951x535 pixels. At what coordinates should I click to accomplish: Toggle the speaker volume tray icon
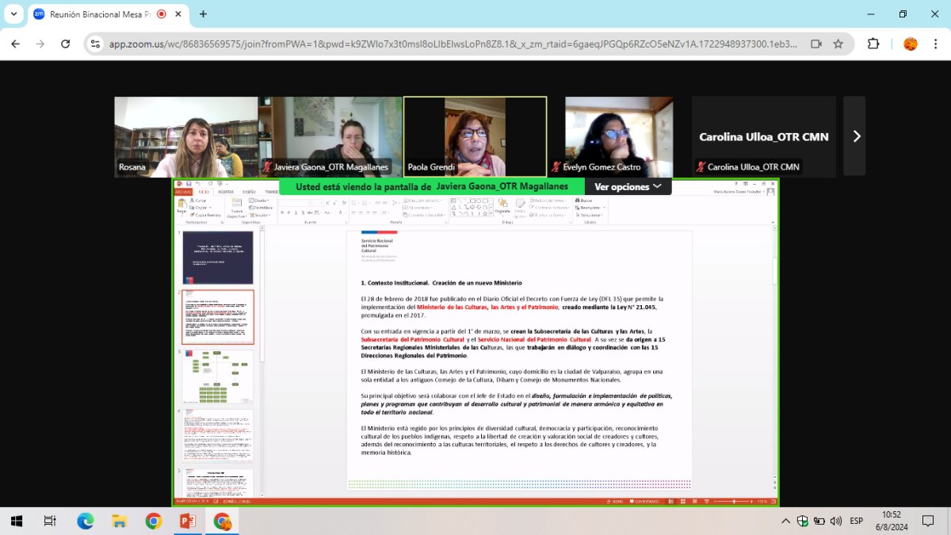[x=836, y=521]
